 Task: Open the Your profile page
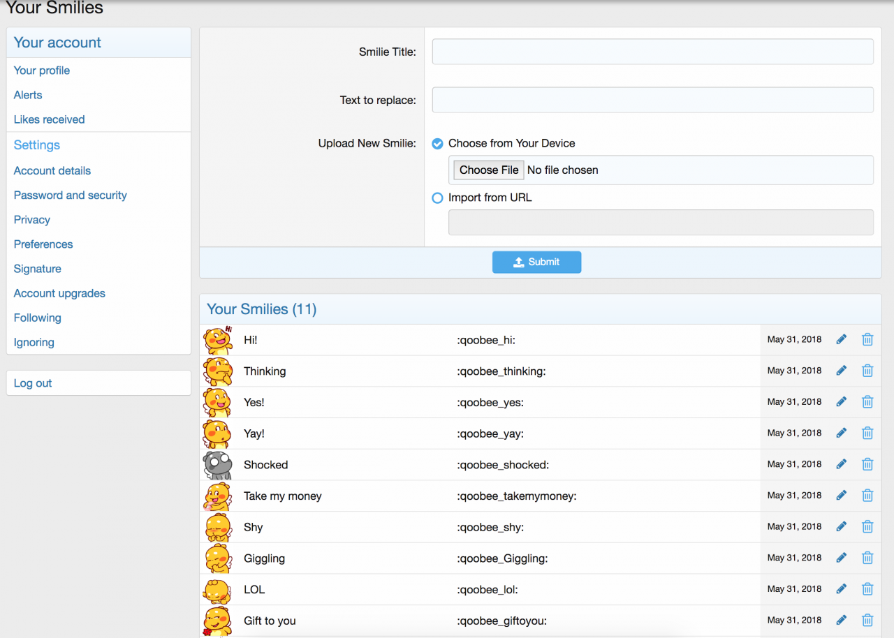tap(42, 71)
